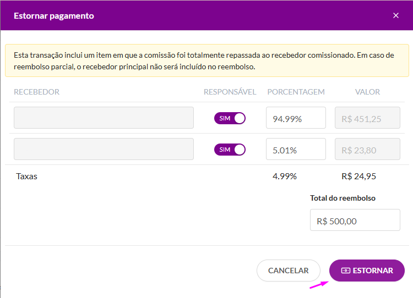This screenshot has width=413, height=298.
Task: Click the Cancelar button
Action: pos(289,271)
